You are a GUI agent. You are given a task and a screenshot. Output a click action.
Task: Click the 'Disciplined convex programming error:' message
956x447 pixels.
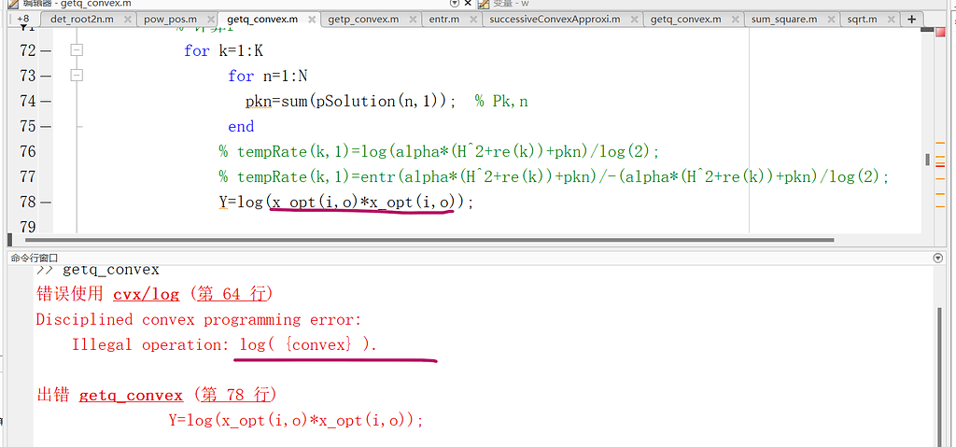(x=199, y=319)
